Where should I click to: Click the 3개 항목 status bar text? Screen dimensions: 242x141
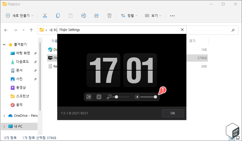coord(10,138)
